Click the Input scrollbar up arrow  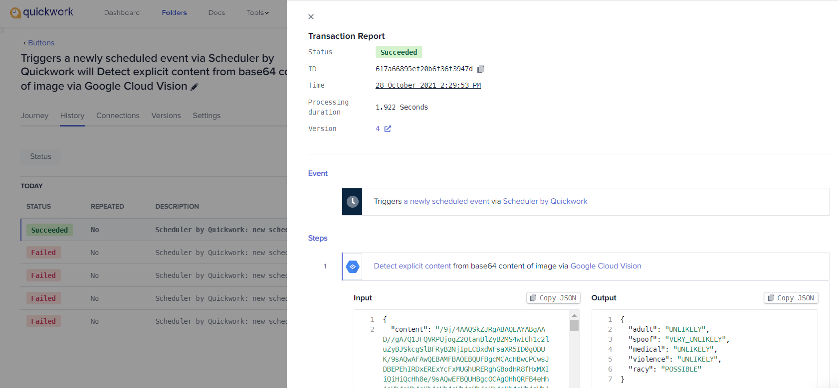click(x=574, y=315)
